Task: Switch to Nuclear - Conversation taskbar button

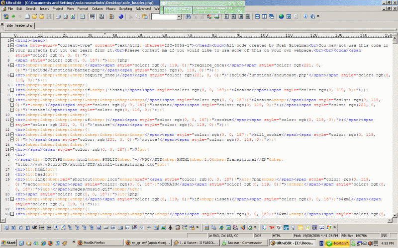Action: [x=244, y=243]
